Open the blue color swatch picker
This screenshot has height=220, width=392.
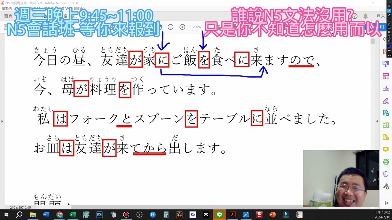tap(389, 46)
